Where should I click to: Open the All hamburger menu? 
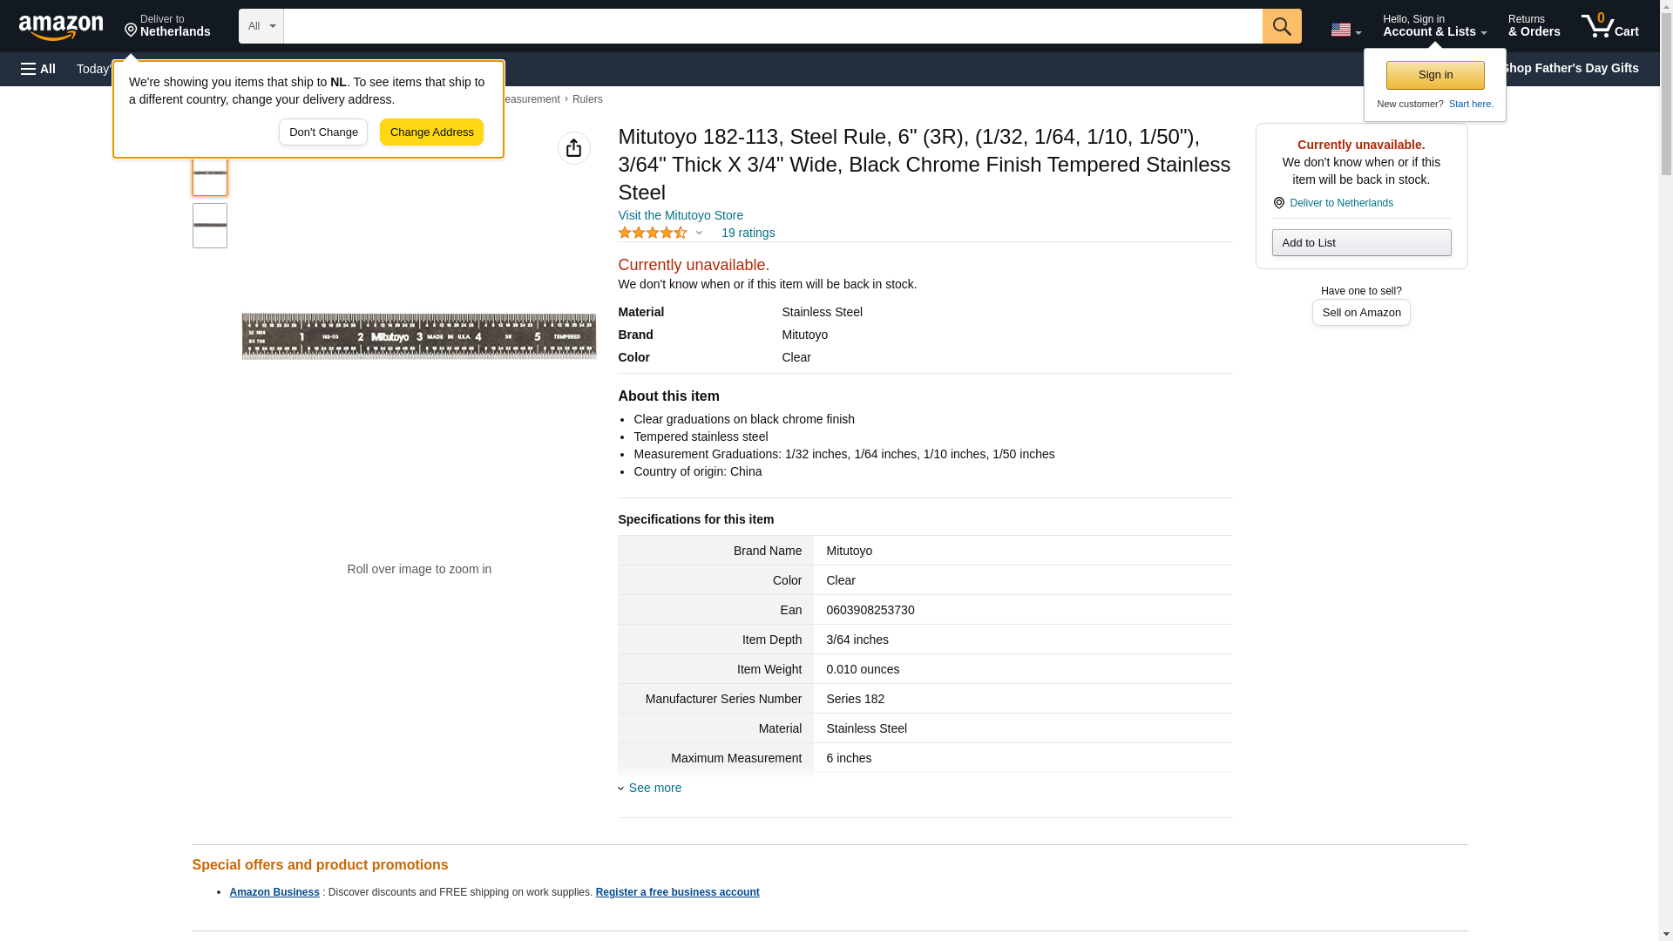click(38, 69)
